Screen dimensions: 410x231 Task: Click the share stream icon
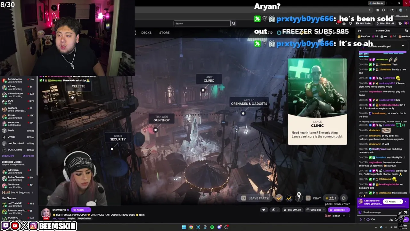pos(344,216)
